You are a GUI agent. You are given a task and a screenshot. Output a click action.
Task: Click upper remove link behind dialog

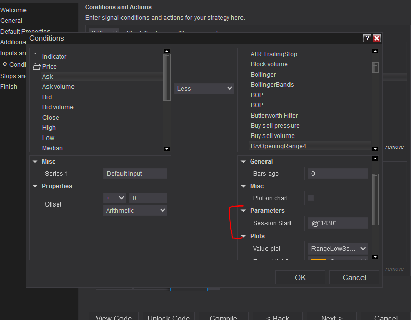coord(395,147)
